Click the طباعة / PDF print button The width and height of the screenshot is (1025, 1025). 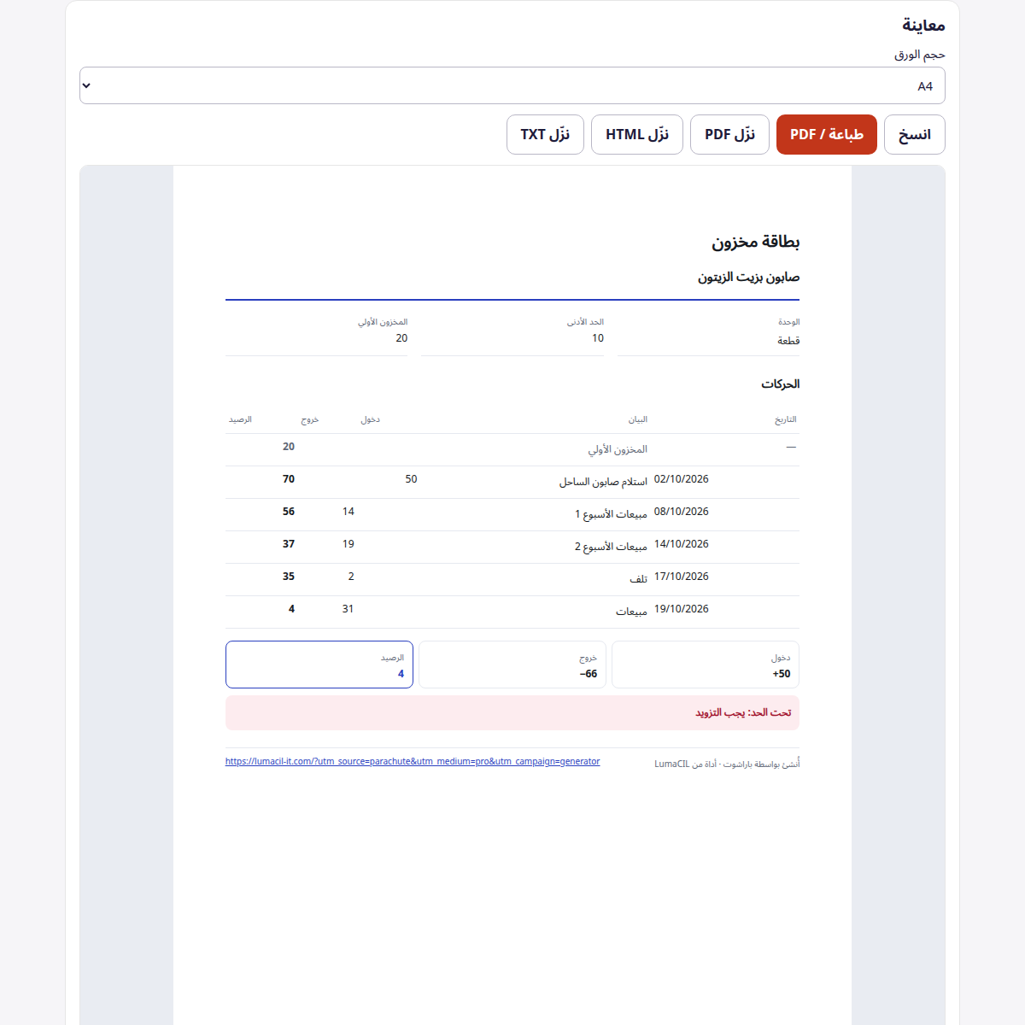826,134
